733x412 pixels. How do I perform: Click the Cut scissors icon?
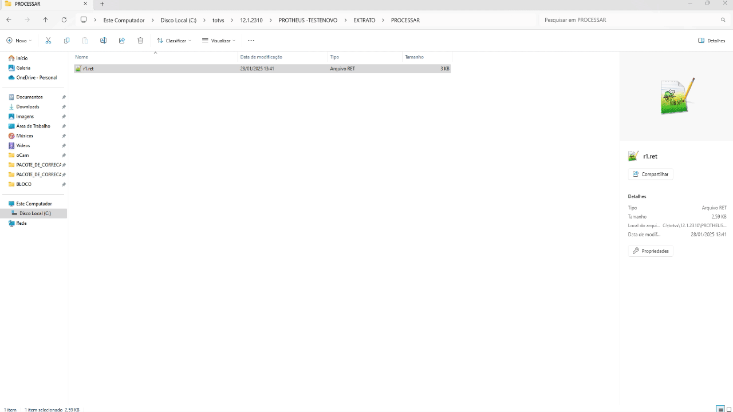coord(48,41)
